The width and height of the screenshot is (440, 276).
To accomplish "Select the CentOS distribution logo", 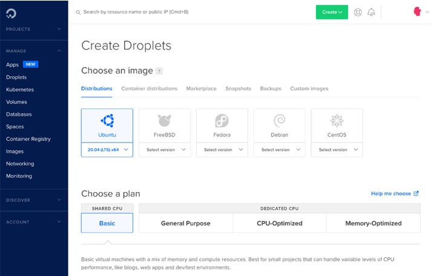I will click(x=337, y=121).
